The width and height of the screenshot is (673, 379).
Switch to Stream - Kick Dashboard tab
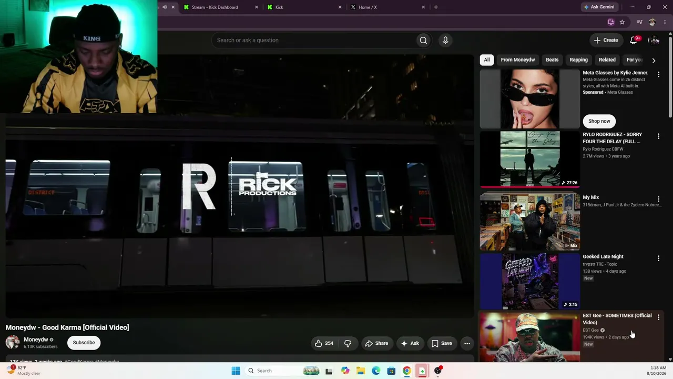[x=221, y=7]
